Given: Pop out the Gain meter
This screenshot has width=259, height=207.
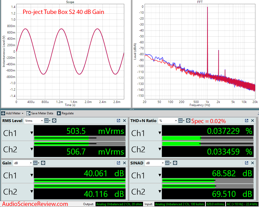Looking at the screenshot, I should 119,163.
